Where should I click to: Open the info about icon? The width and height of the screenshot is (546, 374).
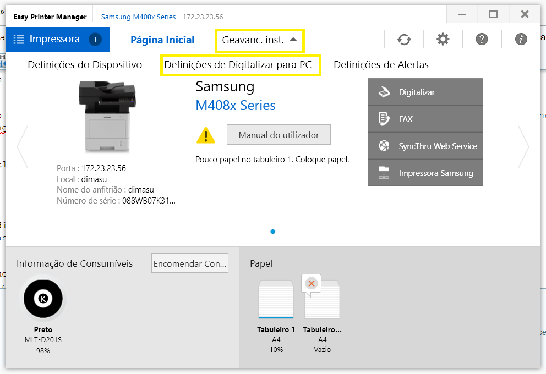point(521,40)
